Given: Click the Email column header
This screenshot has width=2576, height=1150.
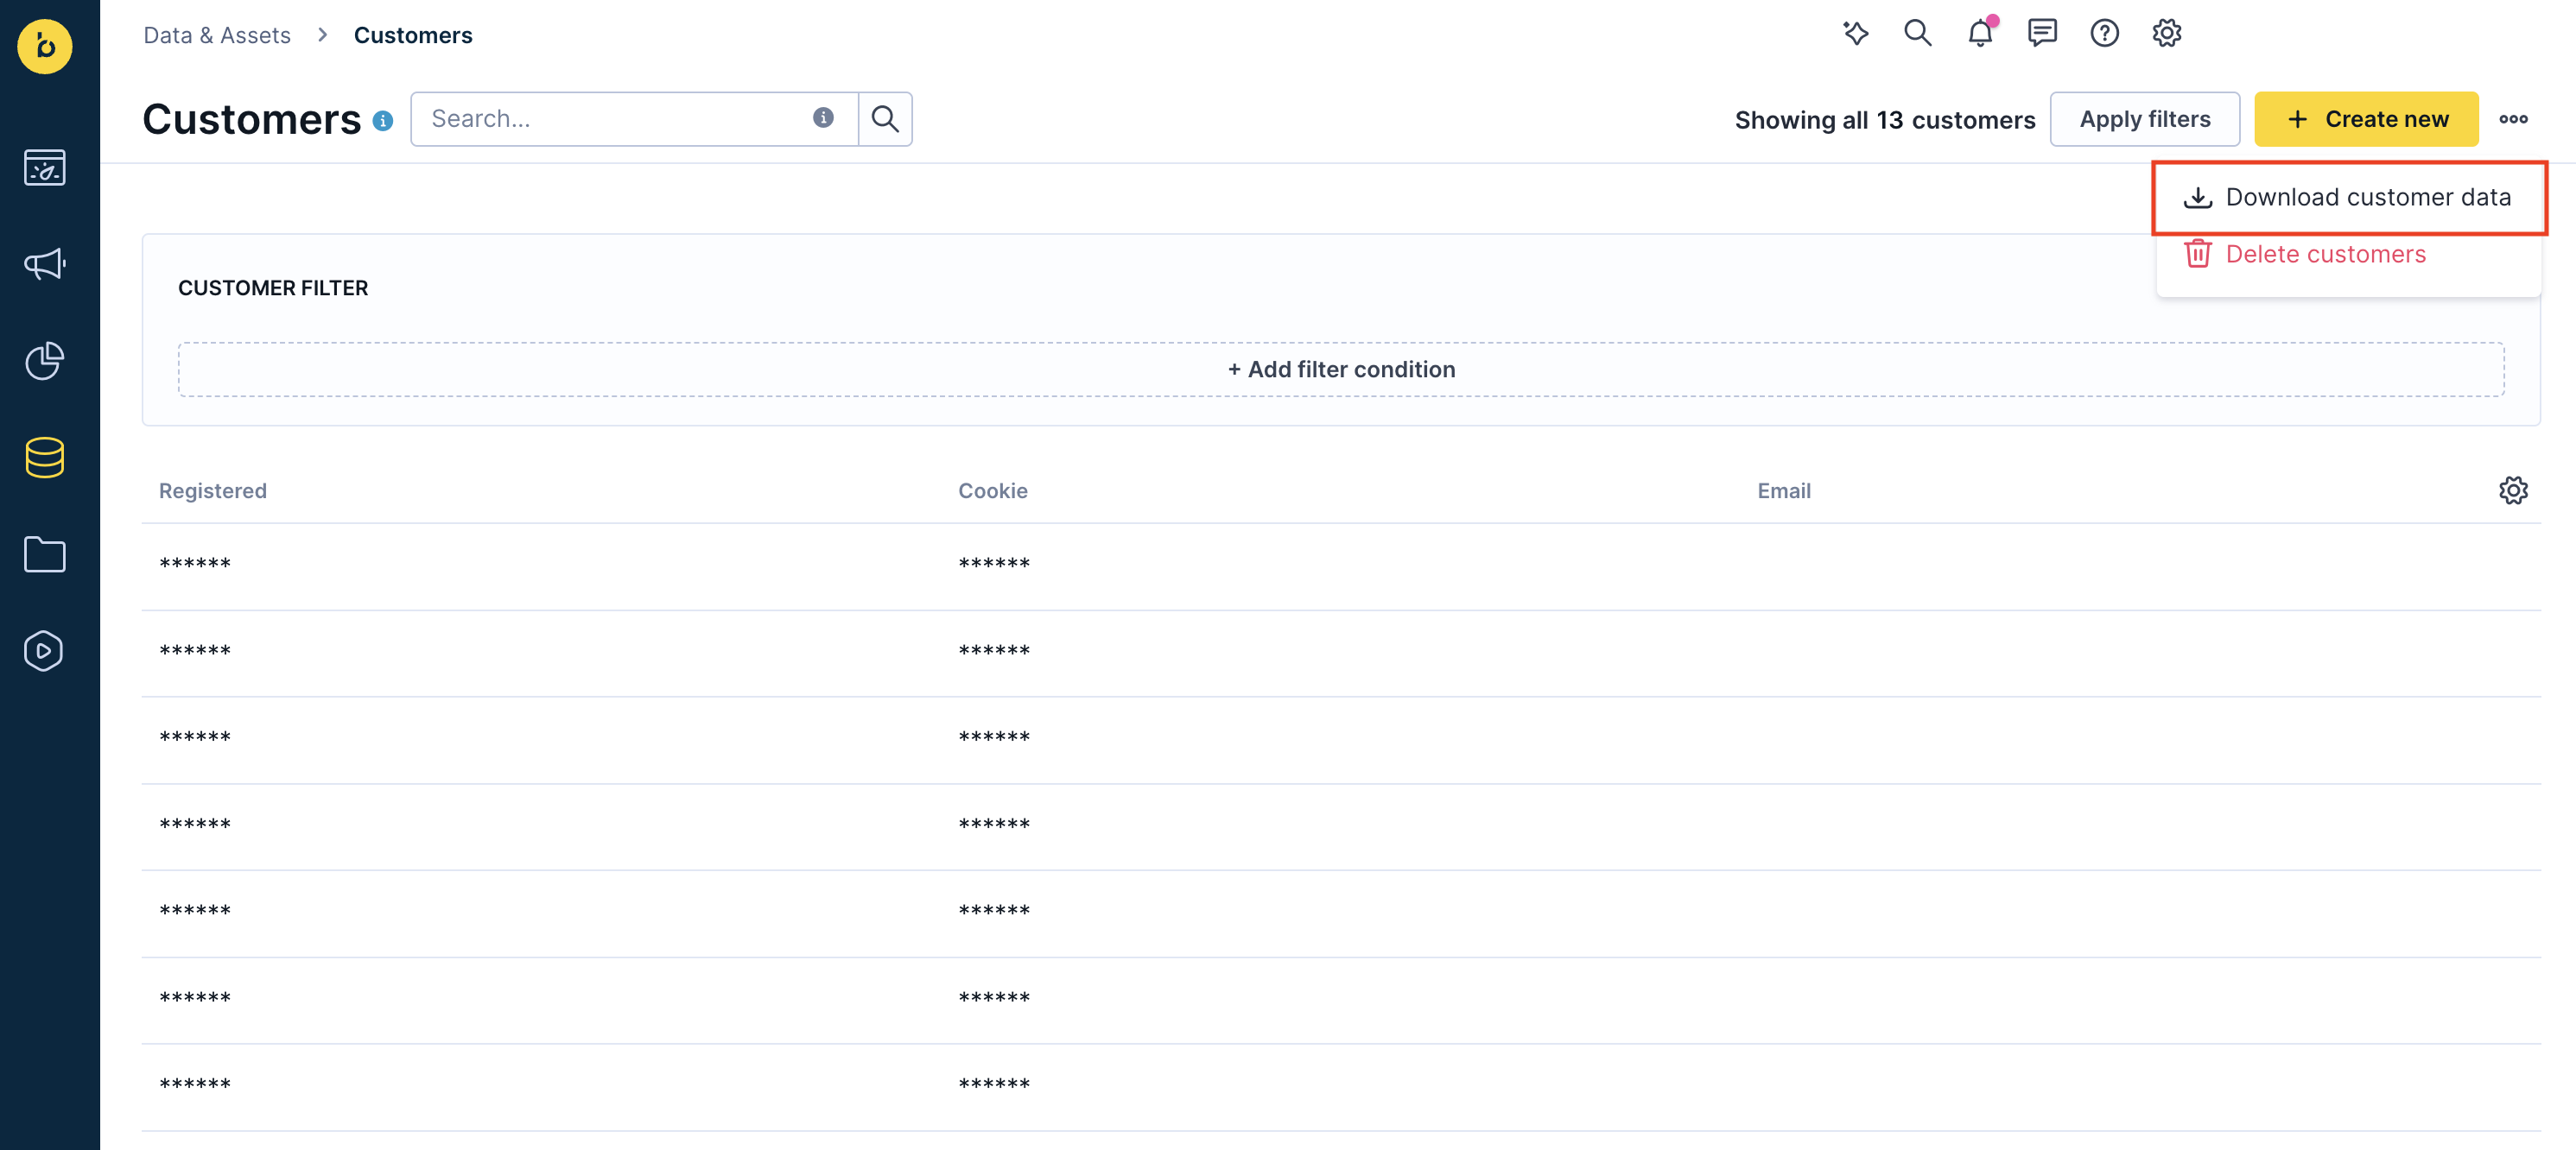Looking at the screenshot, I should [x=1784, y=490].
